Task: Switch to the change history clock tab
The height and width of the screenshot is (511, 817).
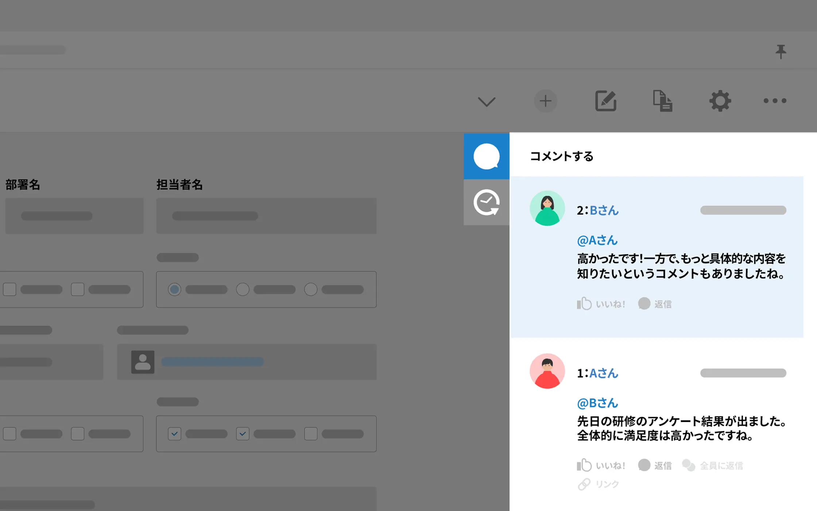Action: pos(486,202)
